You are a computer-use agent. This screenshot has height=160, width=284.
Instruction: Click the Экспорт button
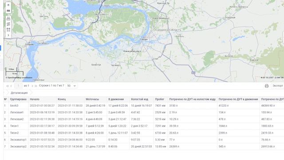tap(278, 86)
